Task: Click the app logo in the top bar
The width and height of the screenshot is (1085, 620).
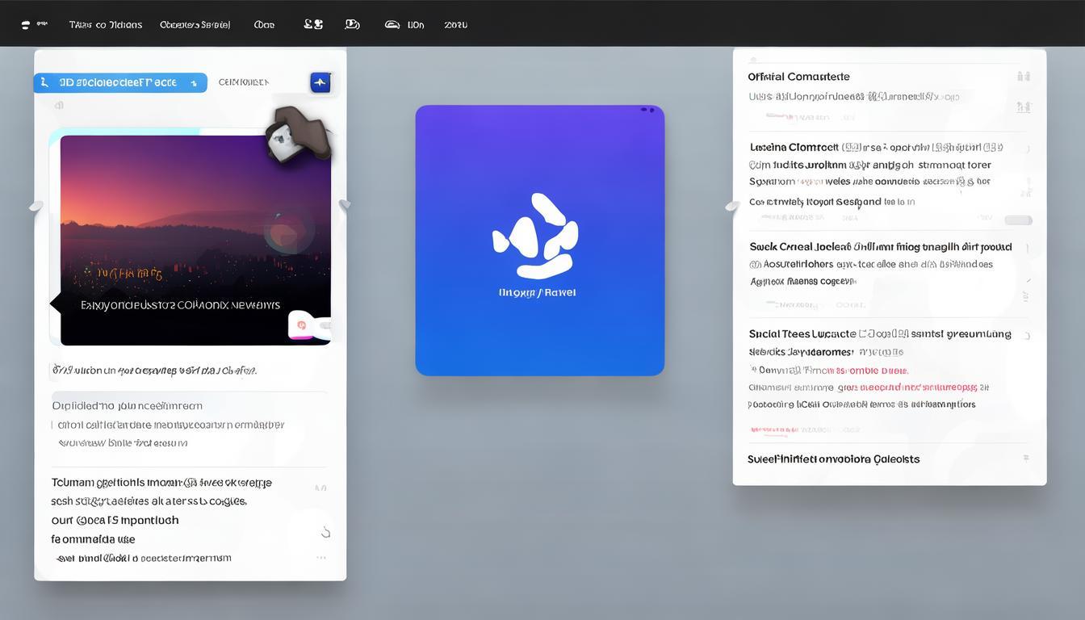Action: click(x=26, y=25)
